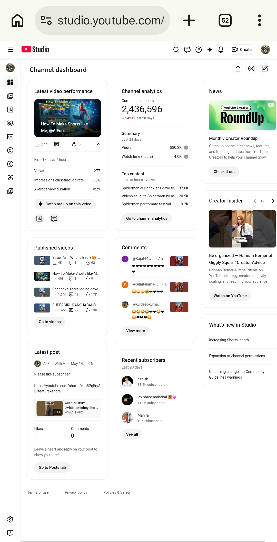Open the Creator Insider Hannah Berner thumbnail

tap(242, 229)
